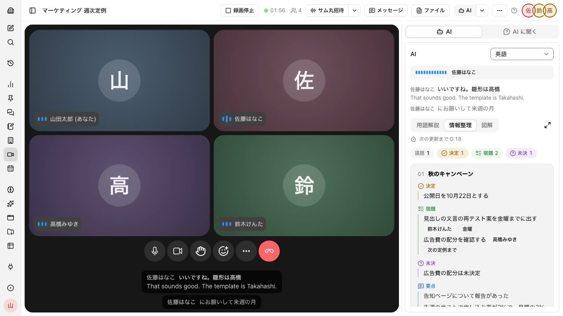Expand the サム丸招待 dropdown arrow
Image resolution: width=563 pixels, height=316 pixels.
355,11
